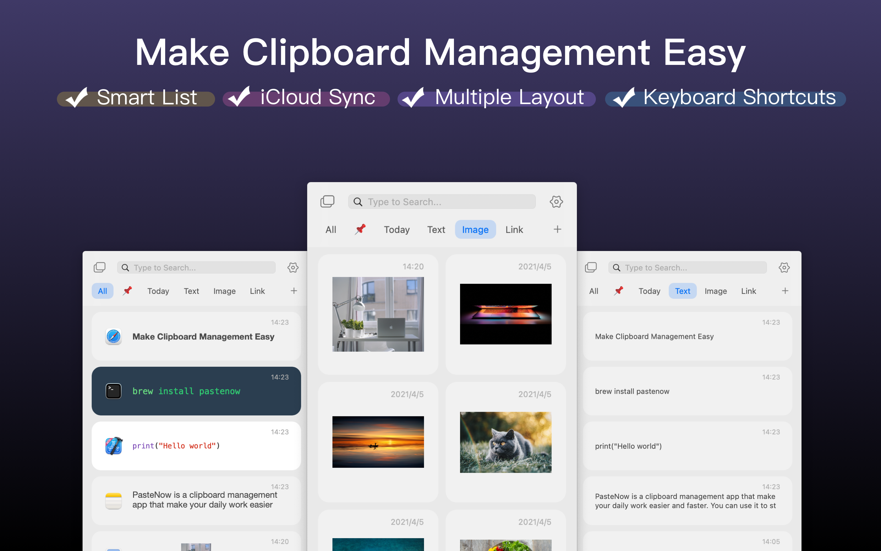Image resolution: width=881 pixels, height=551 pixels.
Task: Toggle the pinned items filter in the left window
Action: (x=128, y=290)
